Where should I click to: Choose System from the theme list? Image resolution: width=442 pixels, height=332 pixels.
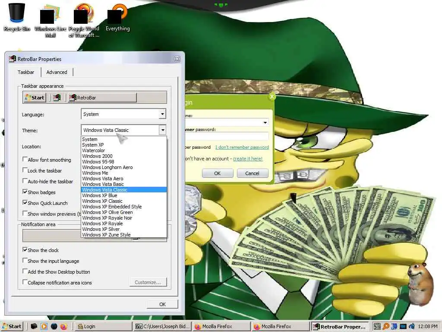click(x=124, y=139)
